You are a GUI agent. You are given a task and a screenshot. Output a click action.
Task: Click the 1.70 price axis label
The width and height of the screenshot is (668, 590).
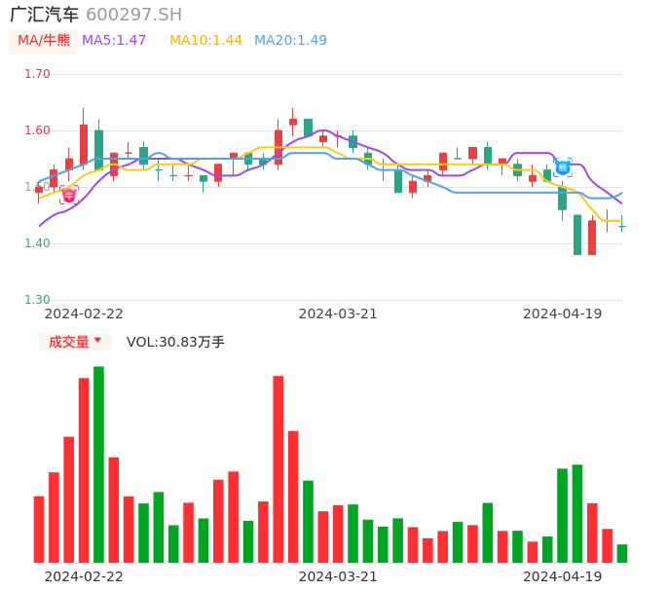click(x=37, y=74)
